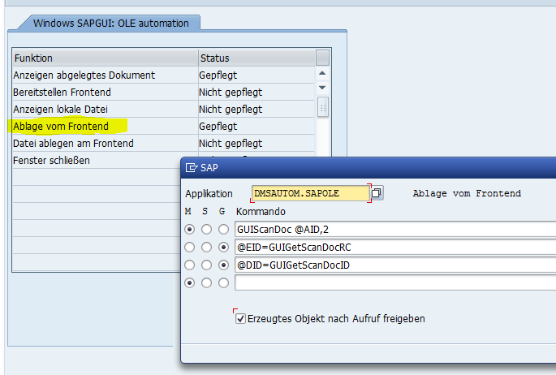Click the @DID=GUIGetScanDocID command field
The width and height of the screenshot is (556, 375).
click(395, 265)
